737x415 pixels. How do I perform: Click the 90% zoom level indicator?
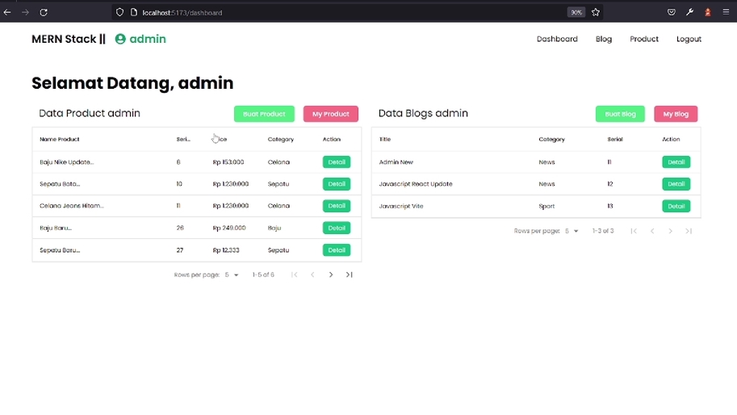(x=576, y=13)
